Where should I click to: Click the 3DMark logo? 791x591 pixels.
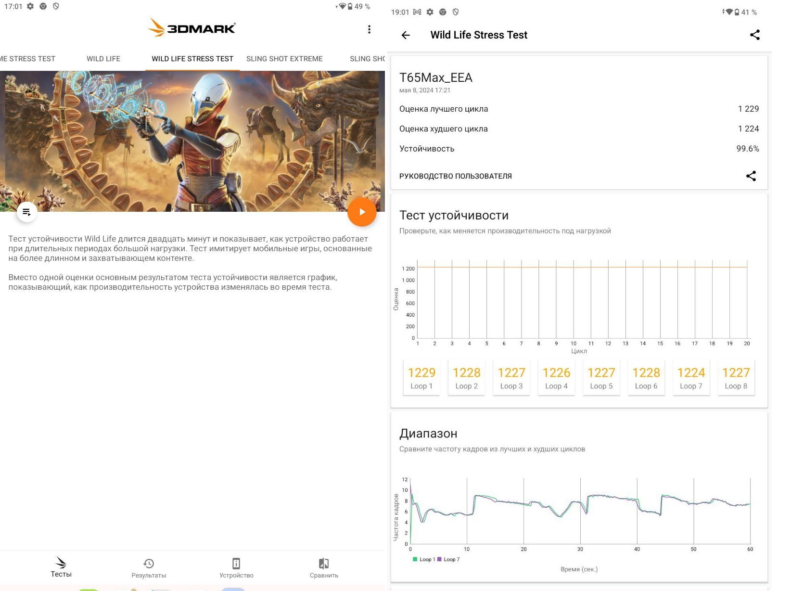pyautogui.click(x=192, y=28)
